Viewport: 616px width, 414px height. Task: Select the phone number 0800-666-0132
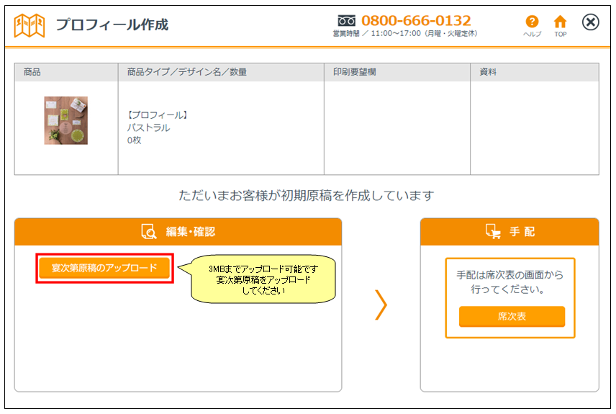click(x=416, y=20)
